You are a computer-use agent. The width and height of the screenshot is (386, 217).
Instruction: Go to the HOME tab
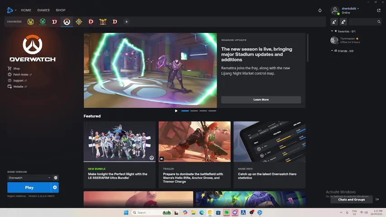point(26,10)
